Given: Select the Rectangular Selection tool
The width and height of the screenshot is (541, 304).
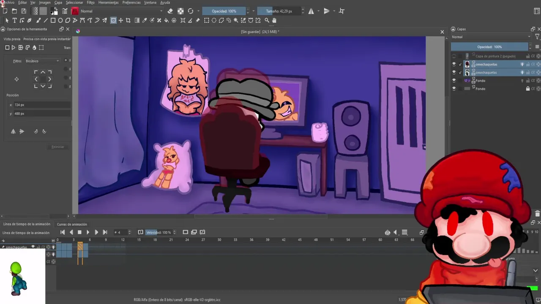Looking at the screenshot, I should pos(207,20).
